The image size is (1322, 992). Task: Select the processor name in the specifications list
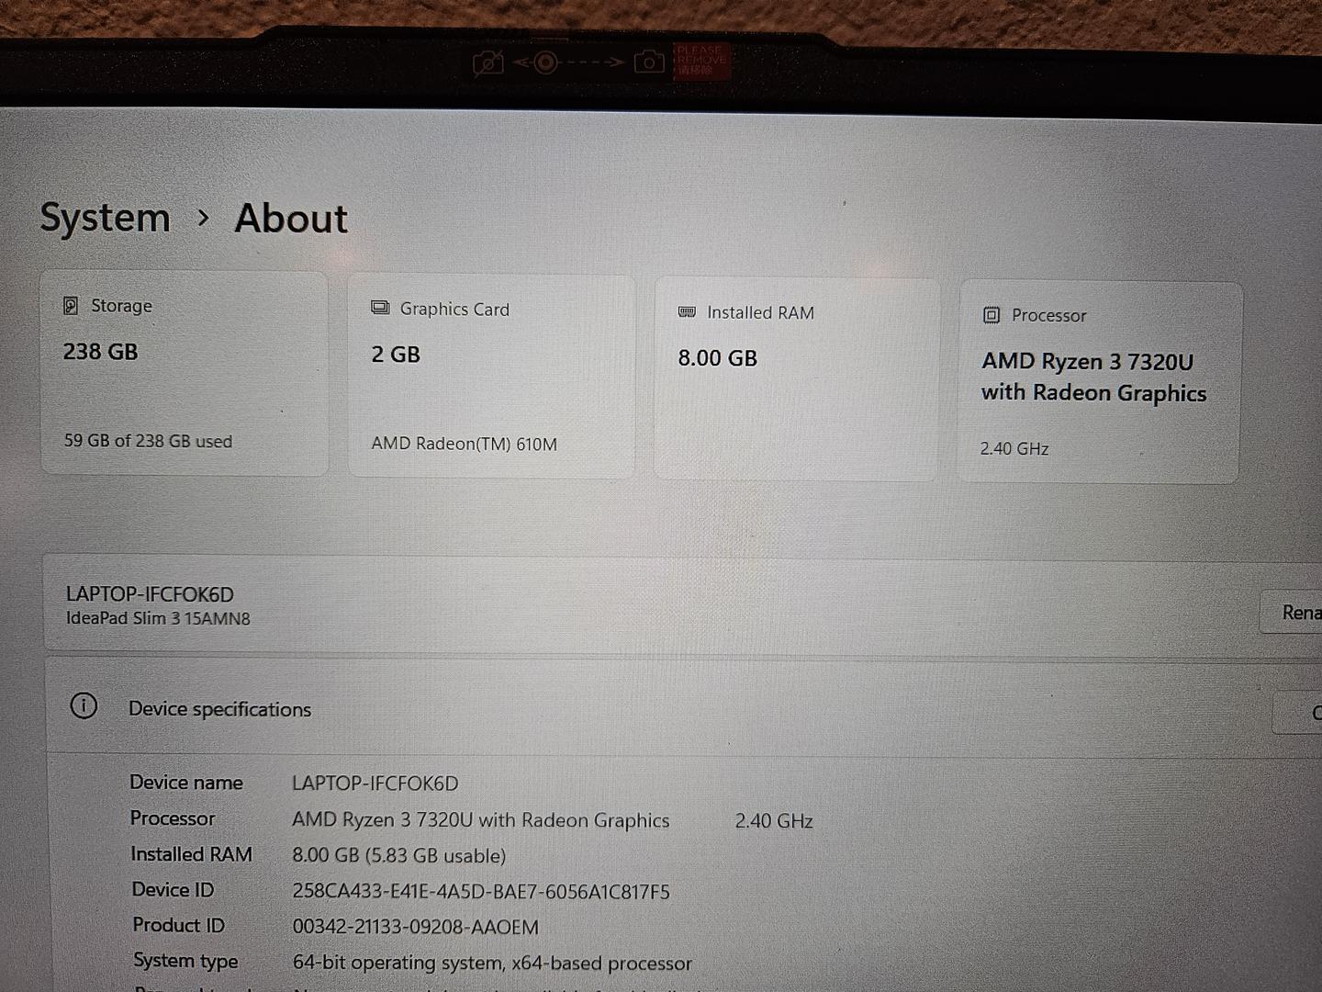pos(480,820)
